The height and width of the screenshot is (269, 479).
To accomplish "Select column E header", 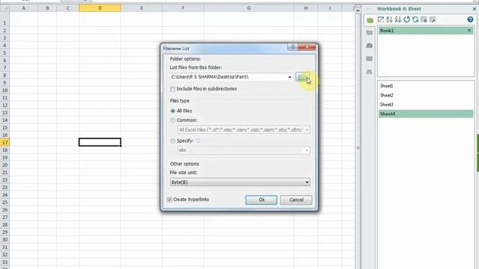I will (141, 8).
